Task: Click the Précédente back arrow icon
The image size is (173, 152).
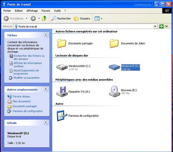Action: 6,18
